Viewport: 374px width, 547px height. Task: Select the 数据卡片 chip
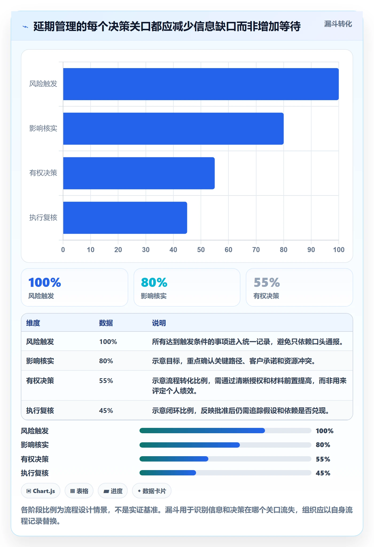click(x=152, y=491)
